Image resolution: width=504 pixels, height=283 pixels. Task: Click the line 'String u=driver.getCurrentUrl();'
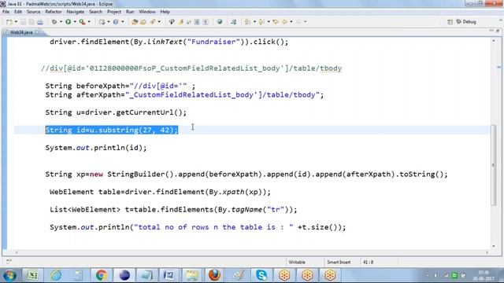click(116, 112)
